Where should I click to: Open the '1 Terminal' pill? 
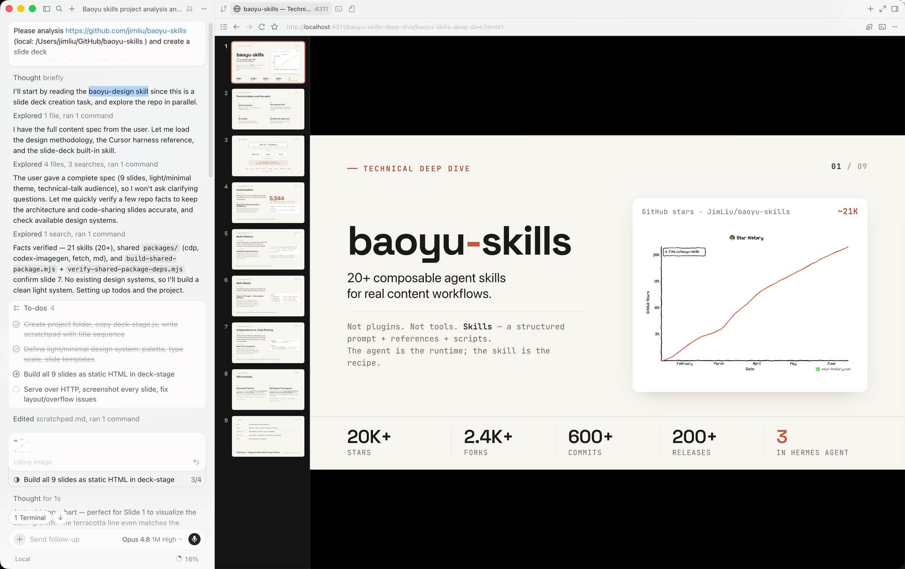[30, 517]
